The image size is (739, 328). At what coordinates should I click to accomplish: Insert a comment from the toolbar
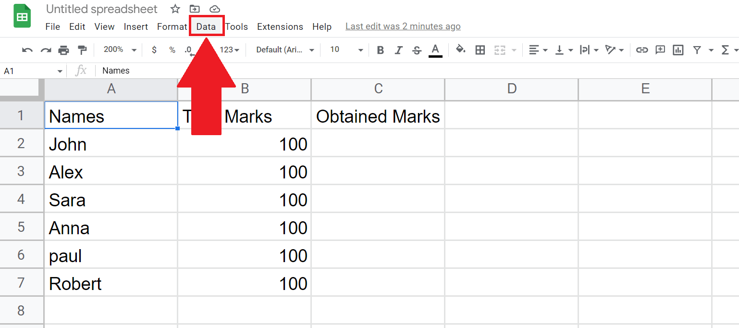(660, 50)
